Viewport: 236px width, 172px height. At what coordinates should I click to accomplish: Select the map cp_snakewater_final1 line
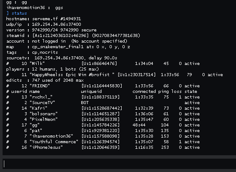point(68,47)
